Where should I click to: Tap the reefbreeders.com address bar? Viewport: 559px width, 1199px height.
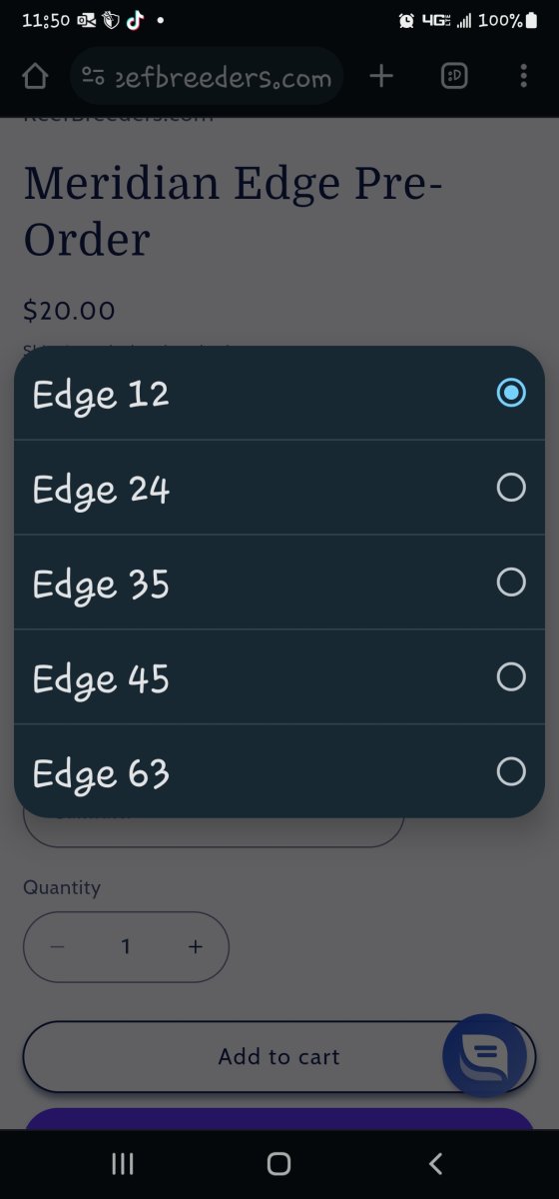(208, 76)
